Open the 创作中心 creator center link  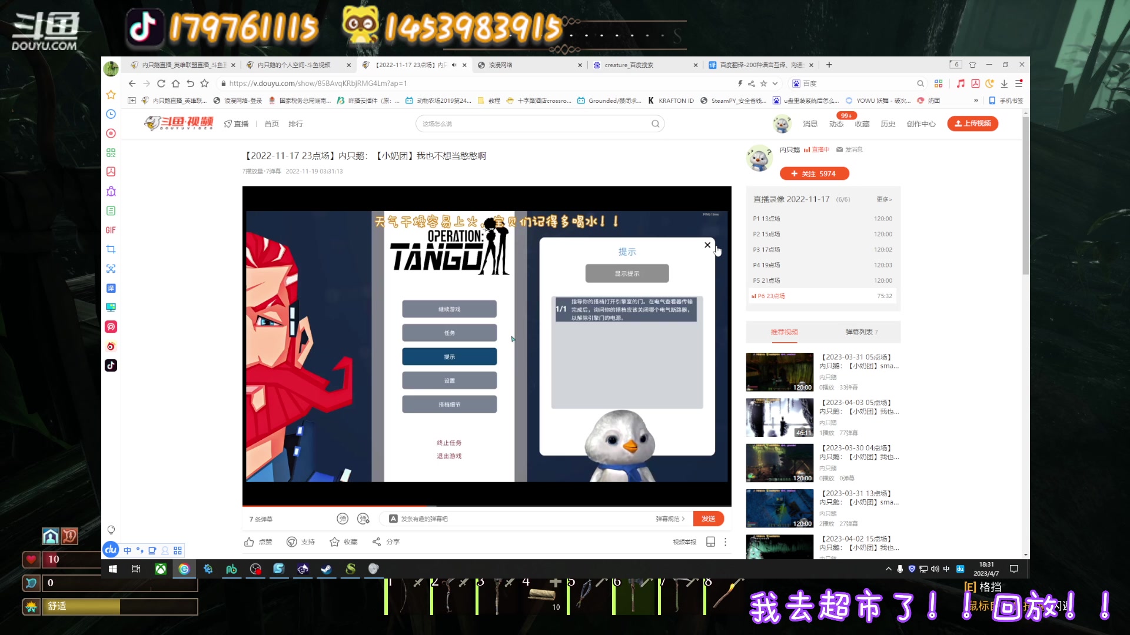[921, 124]
